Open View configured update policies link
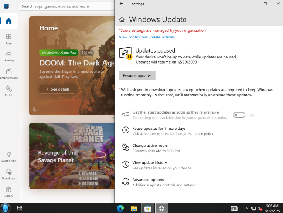Screen dimensions: 283x213 click(x=147, y=37)
